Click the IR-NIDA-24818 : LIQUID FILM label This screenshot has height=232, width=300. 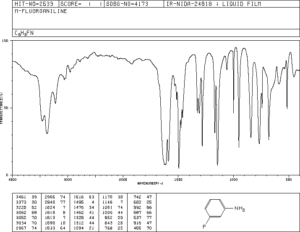[x=214, y=4]
